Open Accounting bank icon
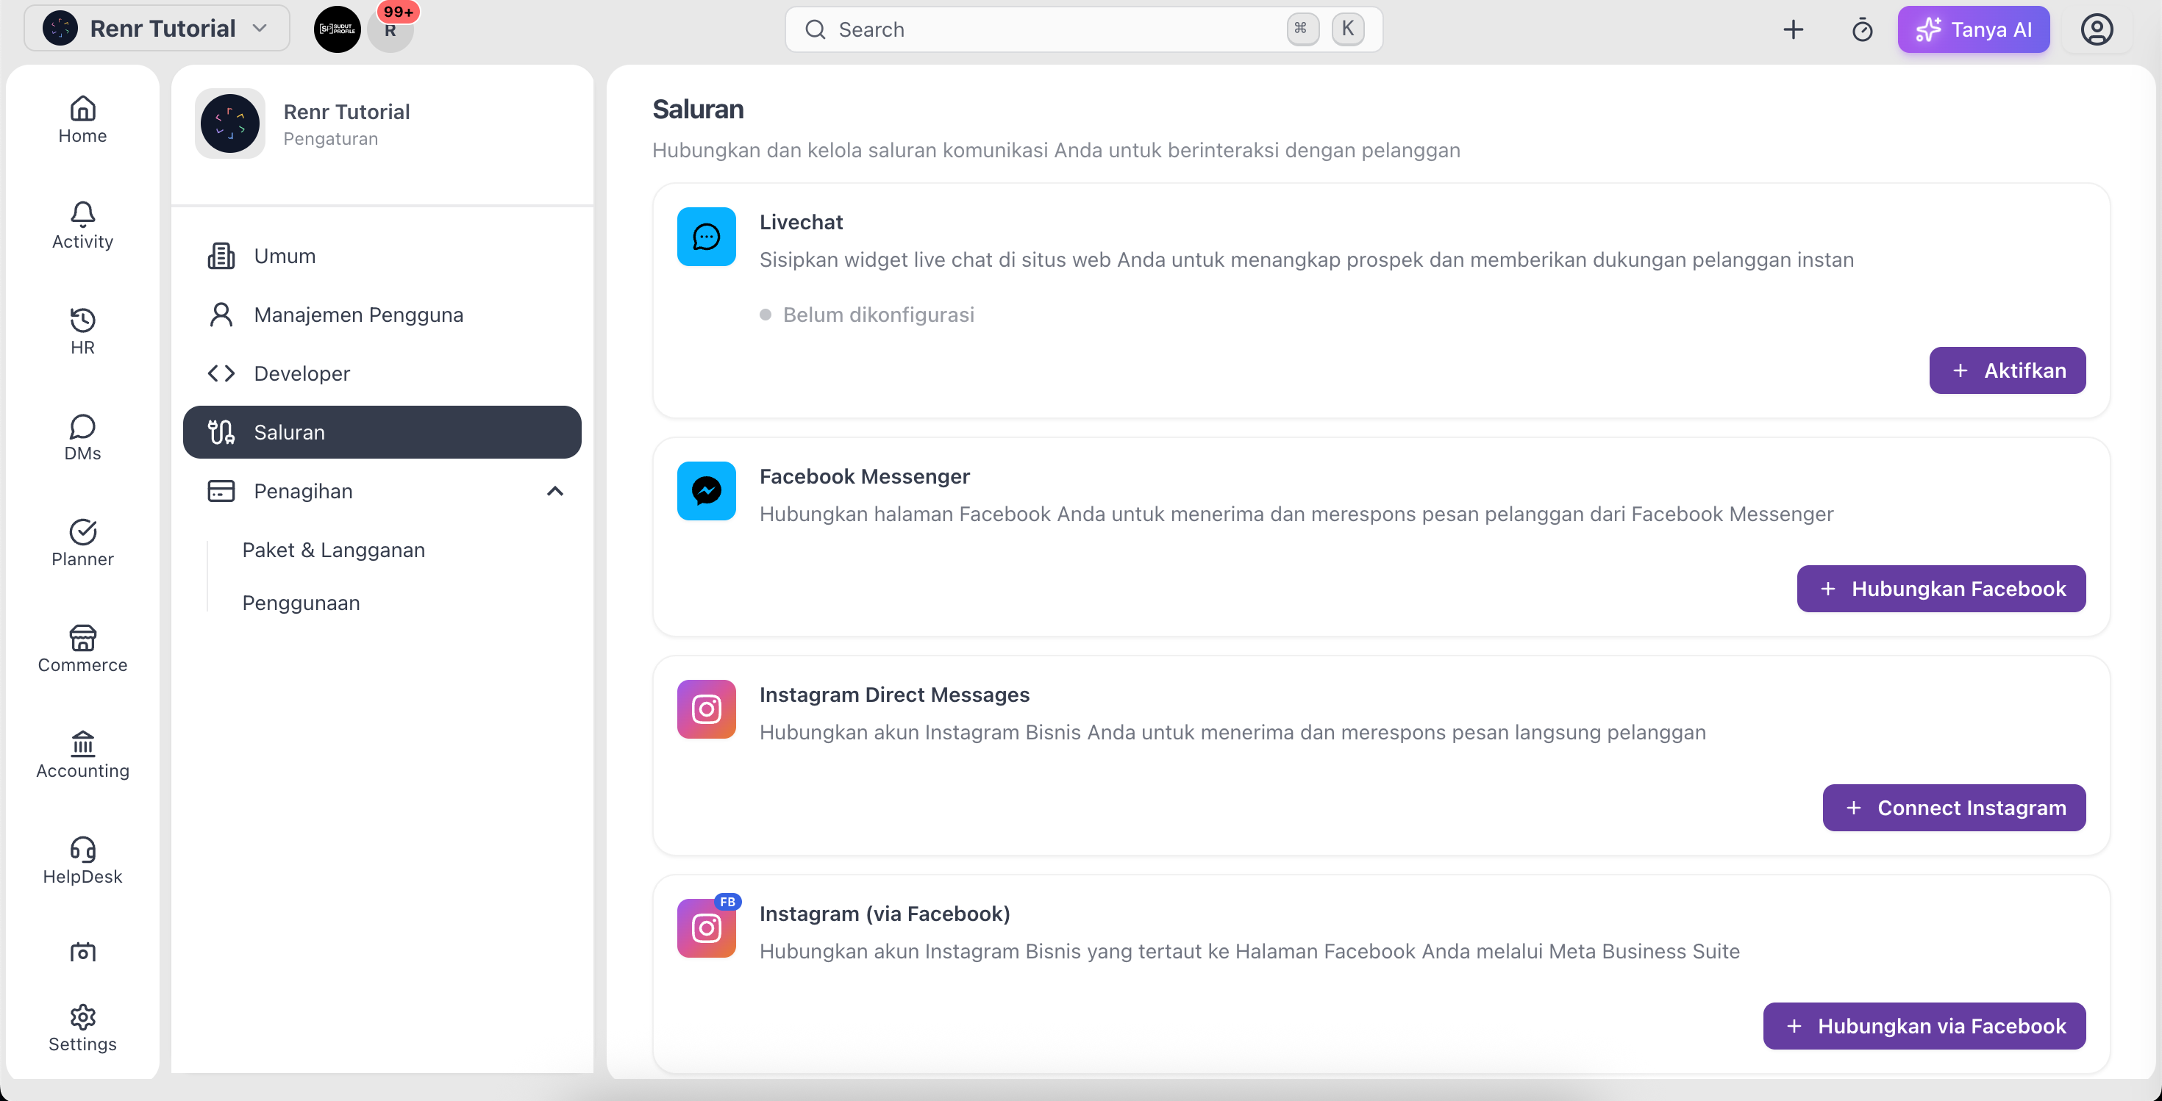This screenshot has height=1101, width=2162. [x=82, y=743]
